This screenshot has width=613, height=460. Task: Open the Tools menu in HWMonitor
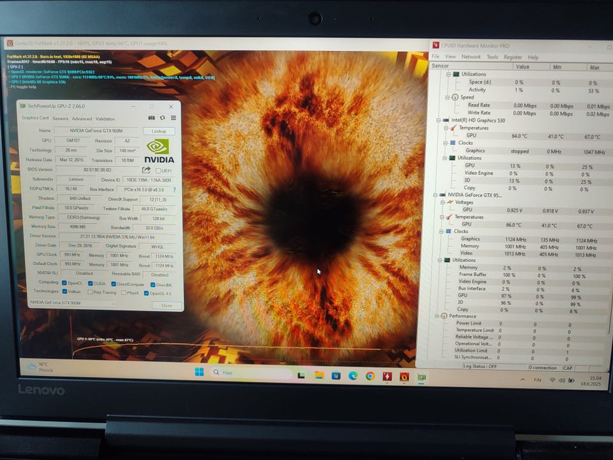point(492,57)
